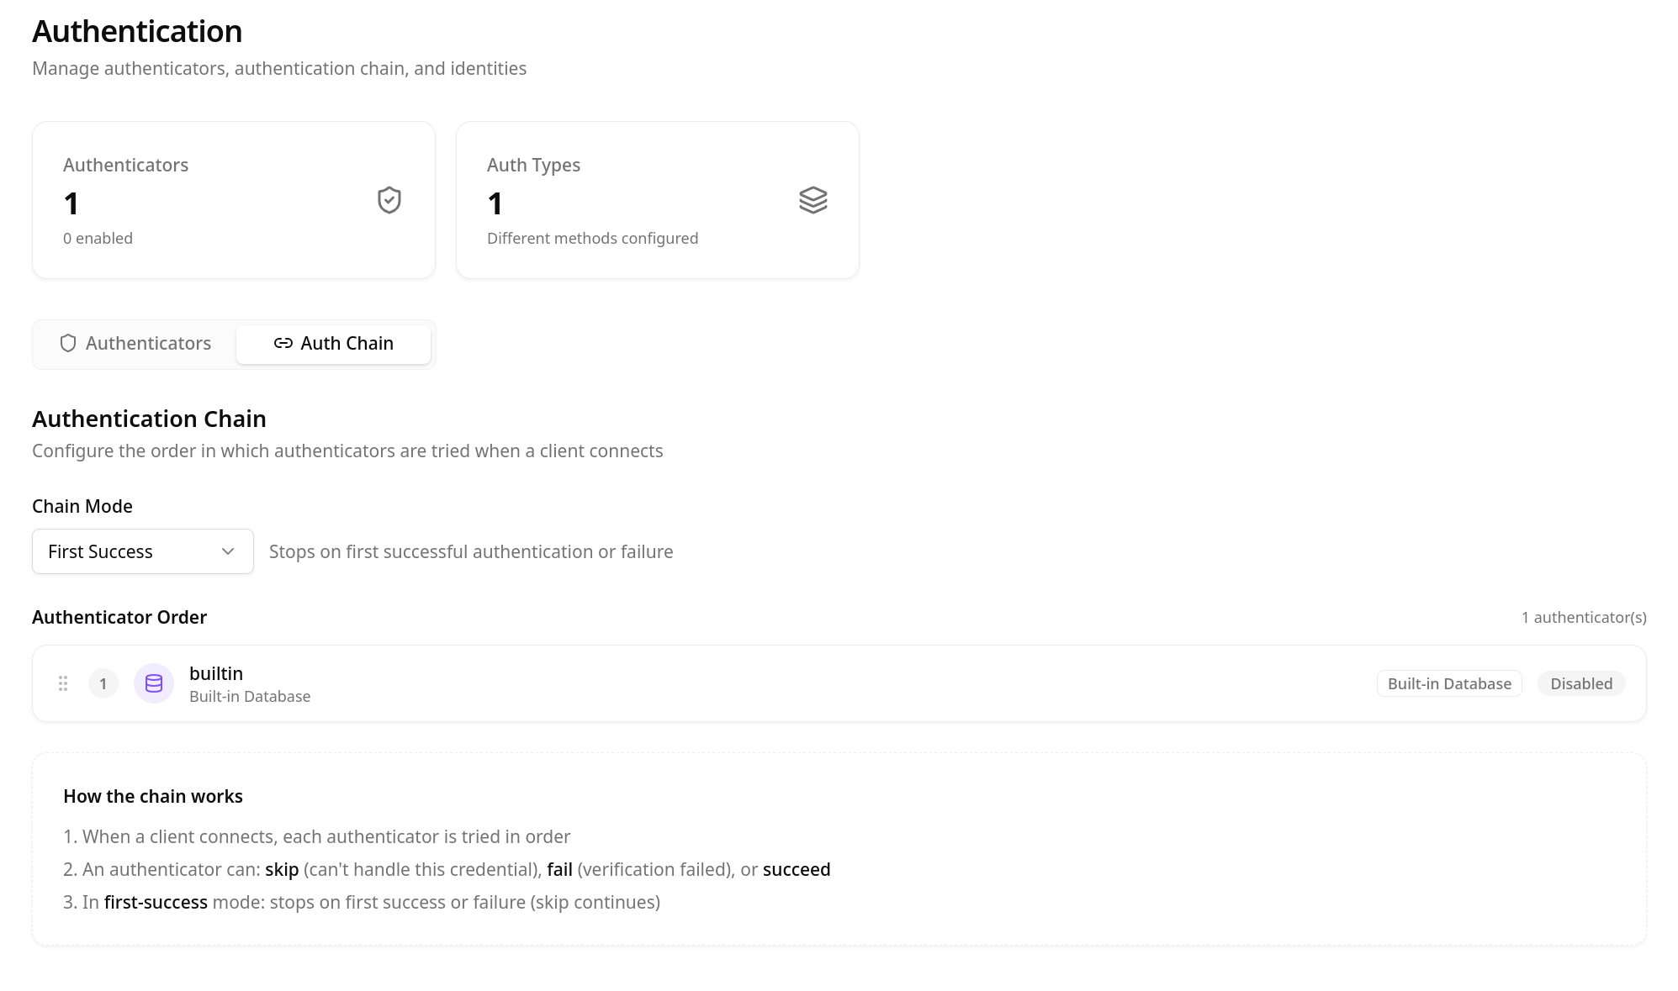Select the Auth Chain tab
The height and width of the screenshot is (991, 1678).
pos(333,343)
